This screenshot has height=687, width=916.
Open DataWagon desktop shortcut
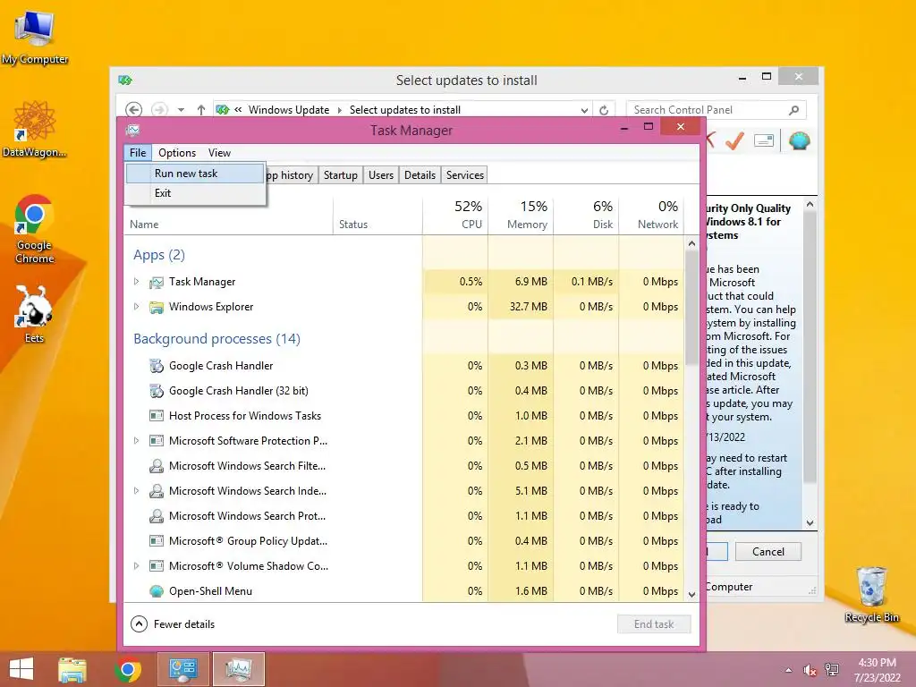tap(35, 129)
